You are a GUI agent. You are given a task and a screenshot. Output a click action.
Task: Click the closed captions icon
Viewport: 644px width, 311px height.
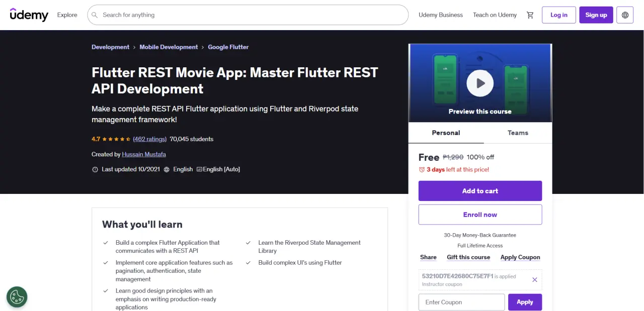[199, 169]
